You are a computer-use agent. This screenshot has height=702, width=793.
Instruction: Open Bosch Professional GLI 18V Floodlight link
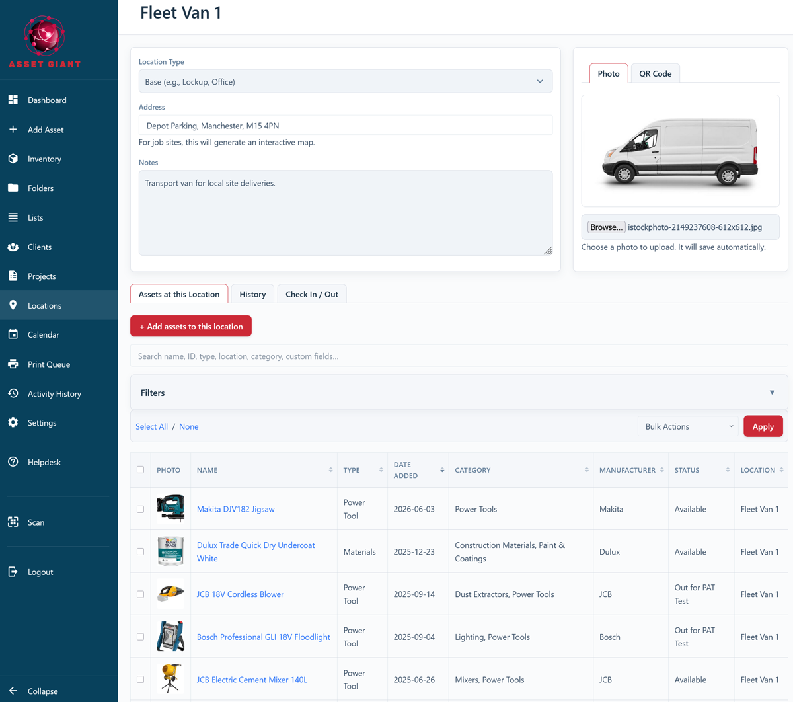tap(264, 637)
